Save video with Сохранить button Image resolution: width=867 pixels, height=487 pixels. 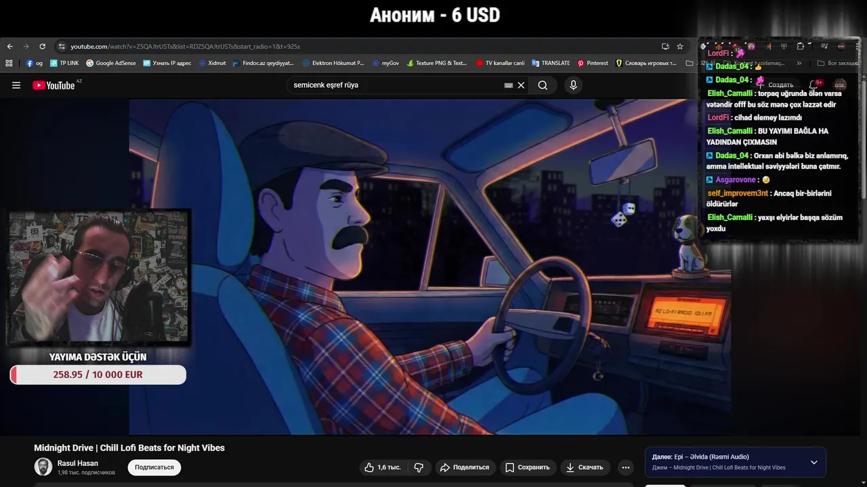pos(528,467)
